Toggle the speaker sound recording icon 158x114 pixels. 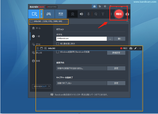pos(81,14)
